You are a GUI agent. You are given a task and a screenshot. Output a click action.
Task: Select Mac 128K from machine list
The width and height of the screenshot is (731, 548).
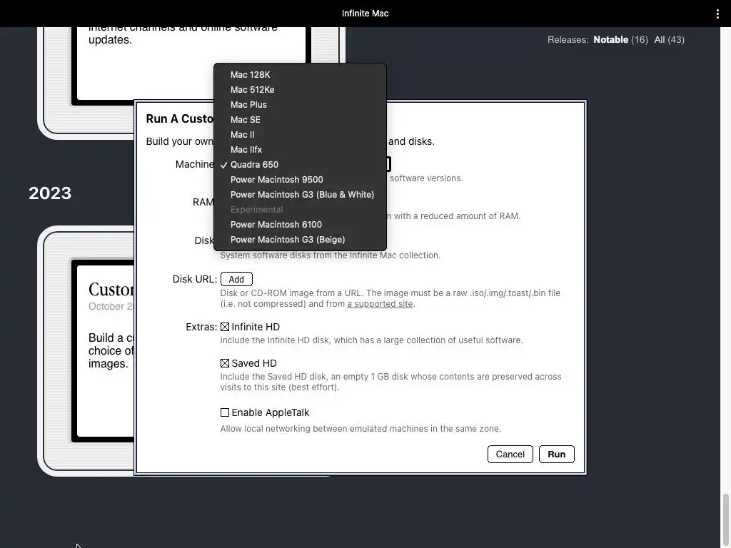click(x=300, y=74)
